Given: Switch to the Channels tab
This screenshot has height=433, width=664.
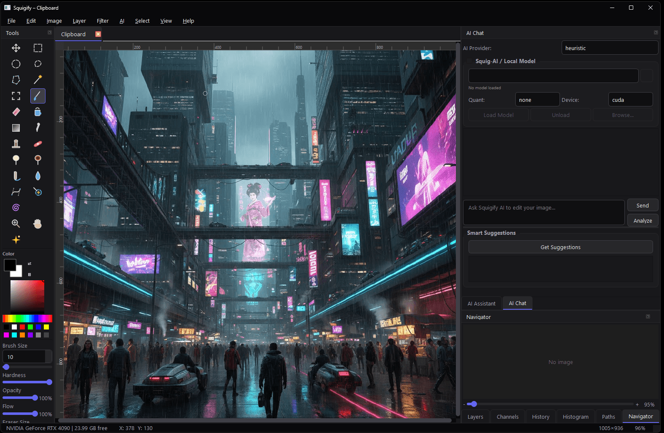Looking at the screenshot, I should (508, 417).
